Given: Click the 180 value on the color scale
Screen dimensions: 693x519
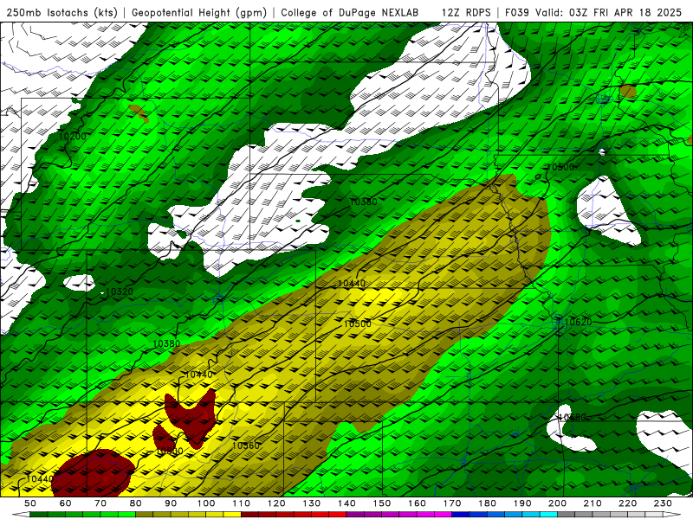Looking at the screenshot, I should 487,503.
